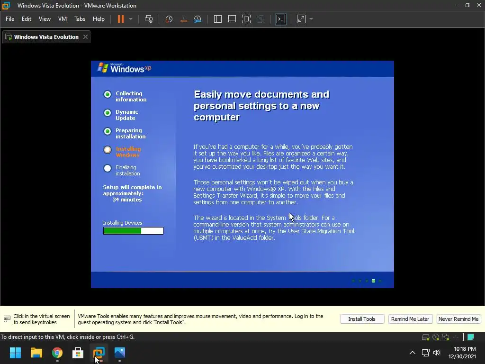
Task: Open the snapshot manager from the toolbar
Action: [x=198, y=19]
